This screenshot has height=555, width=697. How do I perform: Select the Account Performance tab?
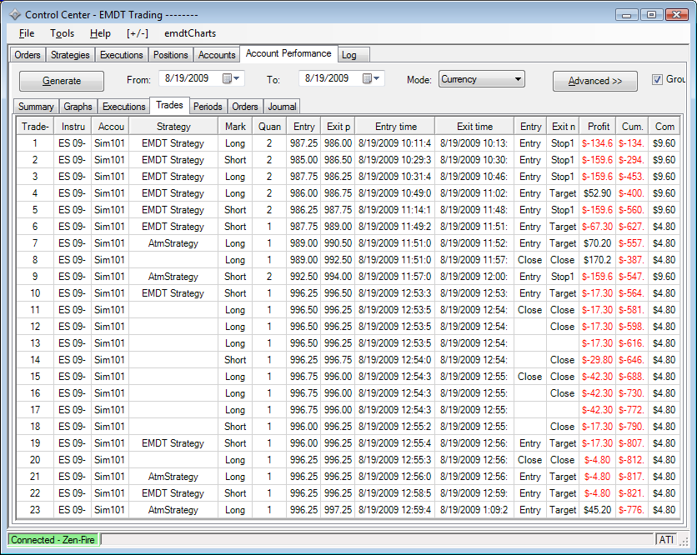click(288, 53)
